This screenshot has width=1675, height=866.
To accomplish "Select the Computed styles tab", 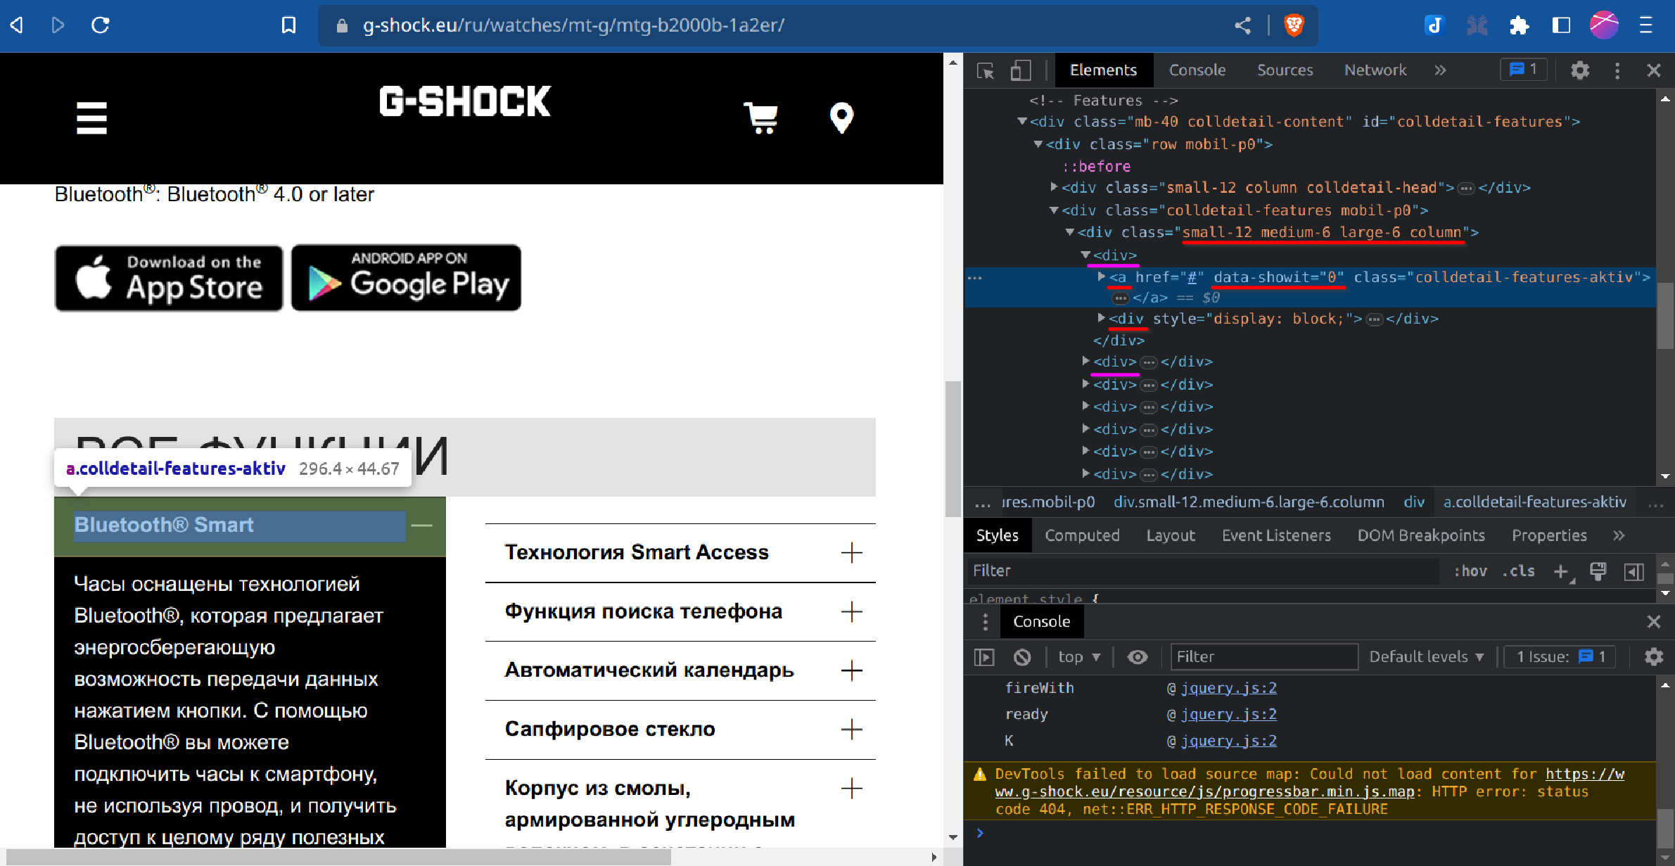I will click(1082, 536).
